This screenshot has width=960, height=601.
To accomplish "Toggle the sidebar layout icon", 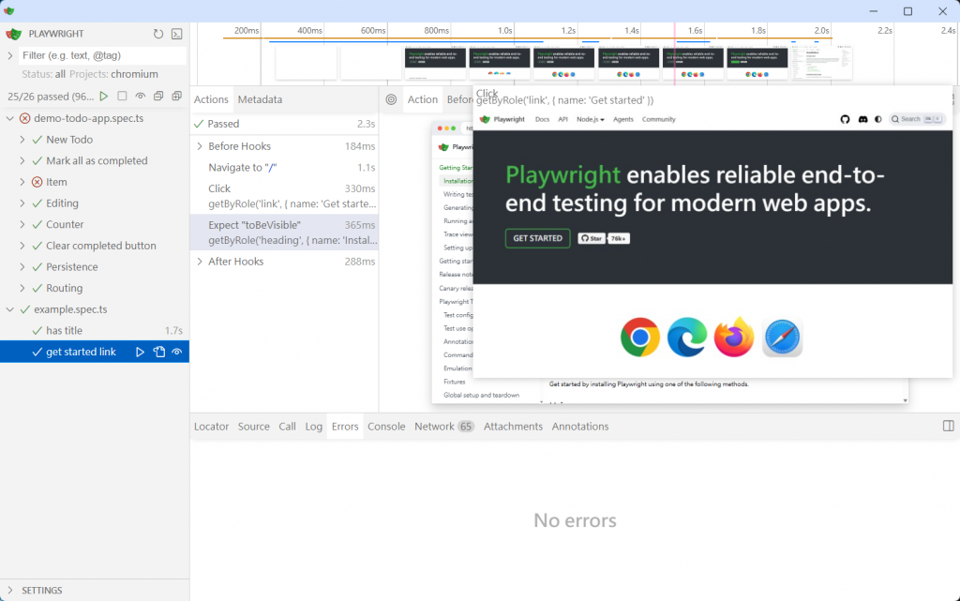I will click(x=949, y=426).
